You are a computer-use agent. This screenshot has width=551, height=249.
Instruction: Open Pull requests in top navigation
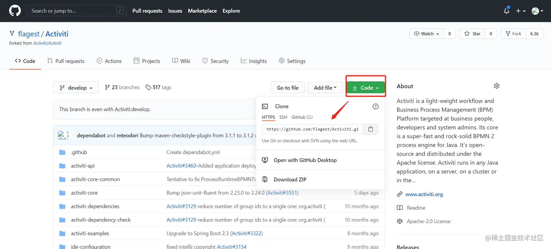click(x=147, y=11)
